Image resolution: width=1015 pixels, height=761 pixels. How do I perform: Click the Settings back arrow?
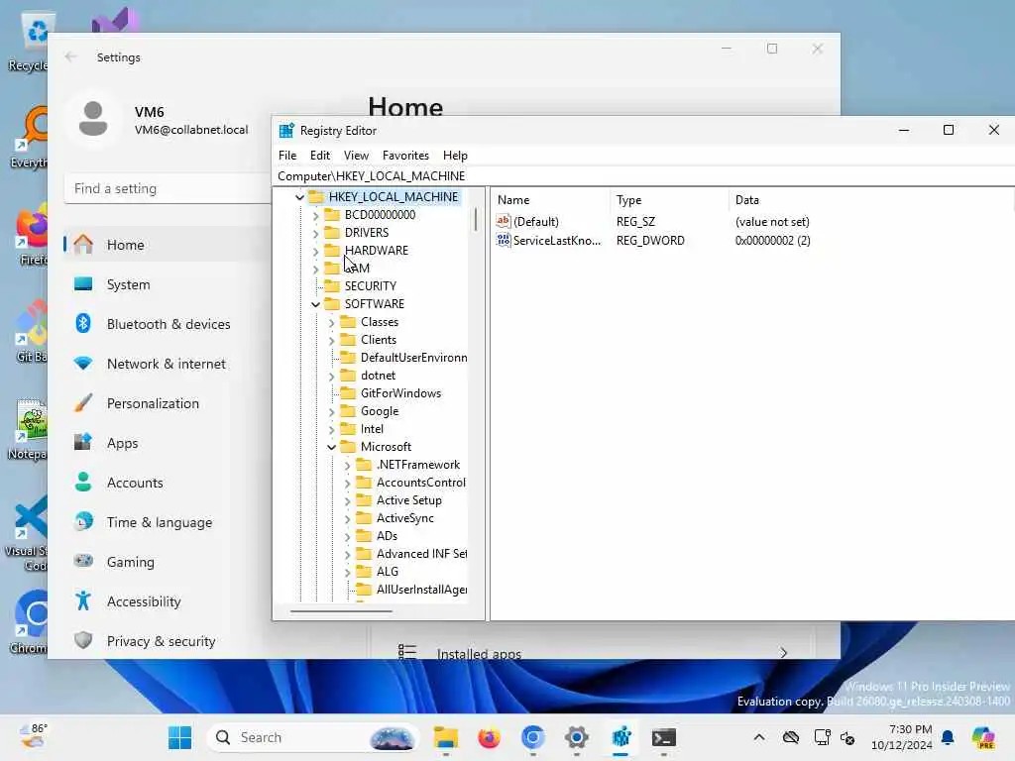tap(71, 56)
